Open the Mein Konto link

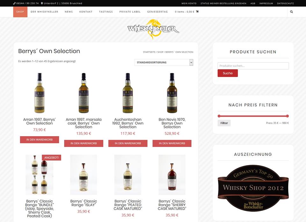(x=189, y=3)
